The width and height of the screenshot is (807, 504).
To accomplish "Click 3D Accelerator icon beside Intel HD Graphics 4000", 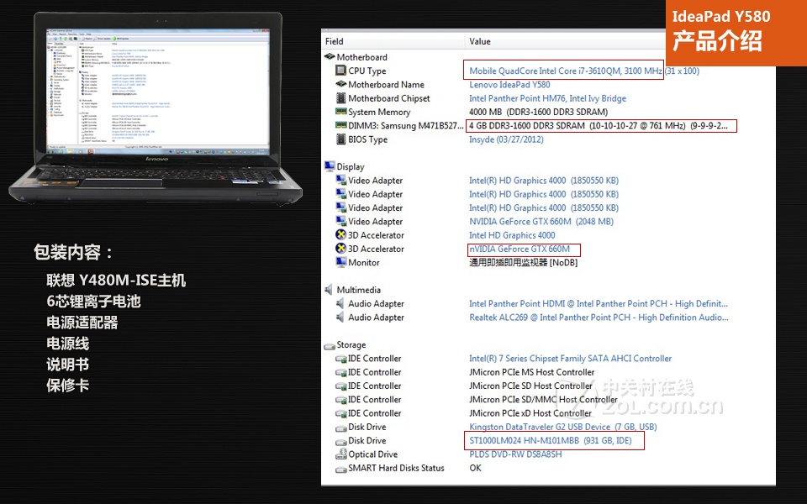I will coord(340,235).
